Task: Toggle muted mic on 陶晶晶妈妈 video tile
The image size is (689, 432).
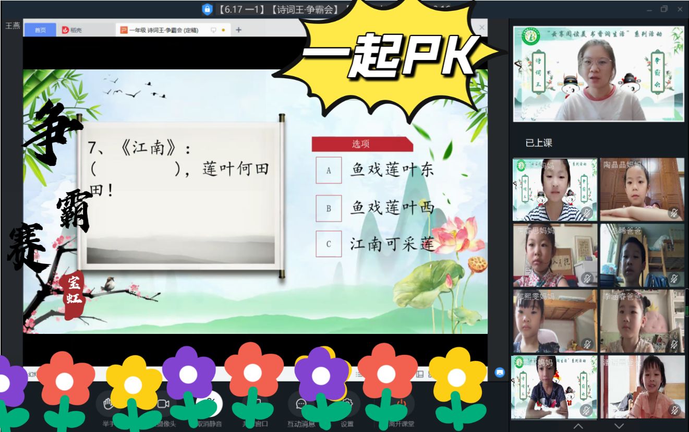Action: [674, 212]
